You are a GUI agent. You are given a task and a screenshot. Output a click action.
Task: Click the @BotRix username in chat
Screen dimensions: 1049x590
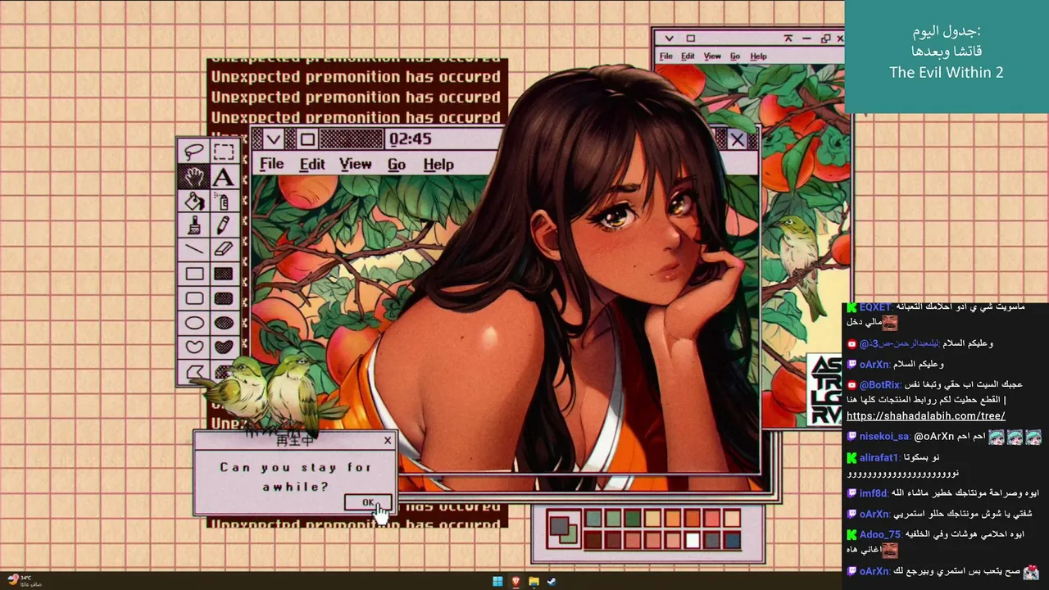pyautogui.click(x=880, y=384)
